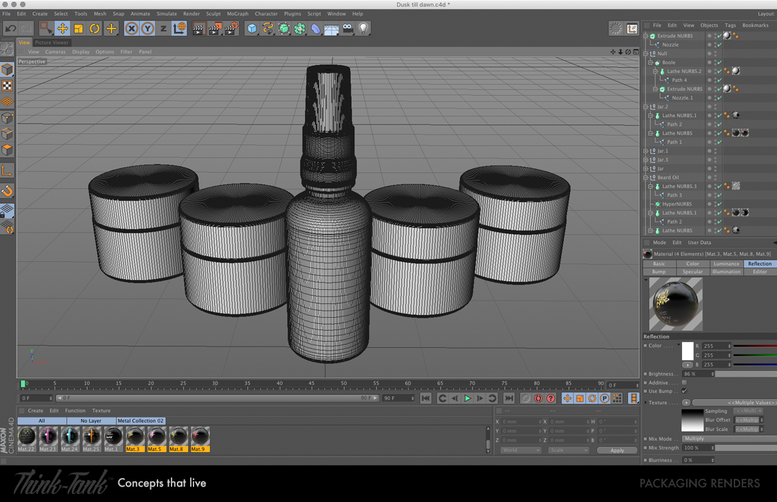
Task: Toggle the X axis lock
Action: click(132, 29)
